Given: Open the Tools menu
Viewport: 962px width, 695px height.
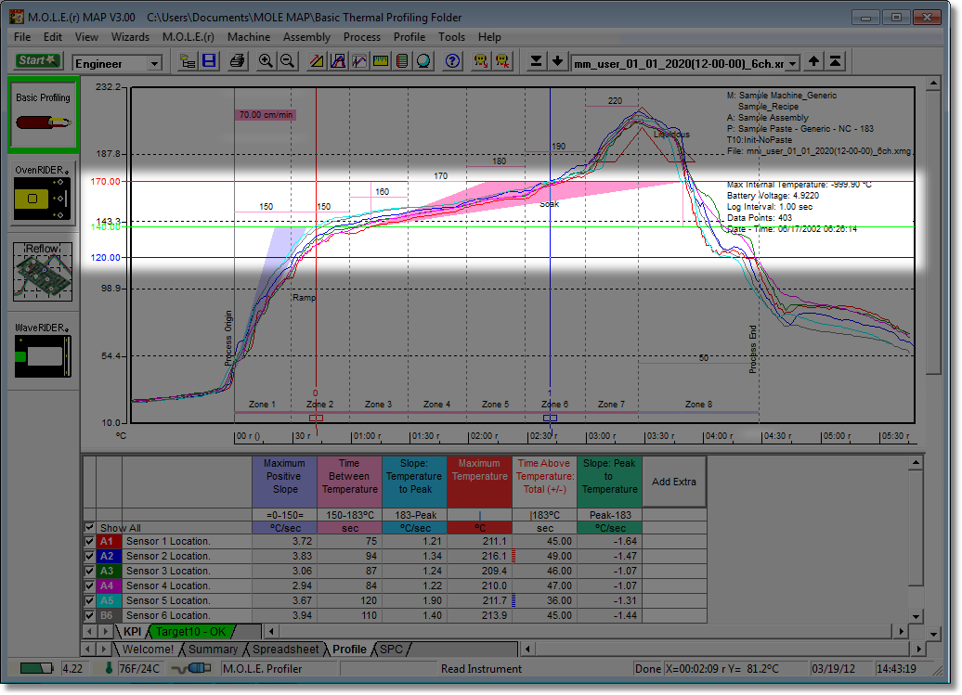Looking at the screenshot, I should pos(451,37).
